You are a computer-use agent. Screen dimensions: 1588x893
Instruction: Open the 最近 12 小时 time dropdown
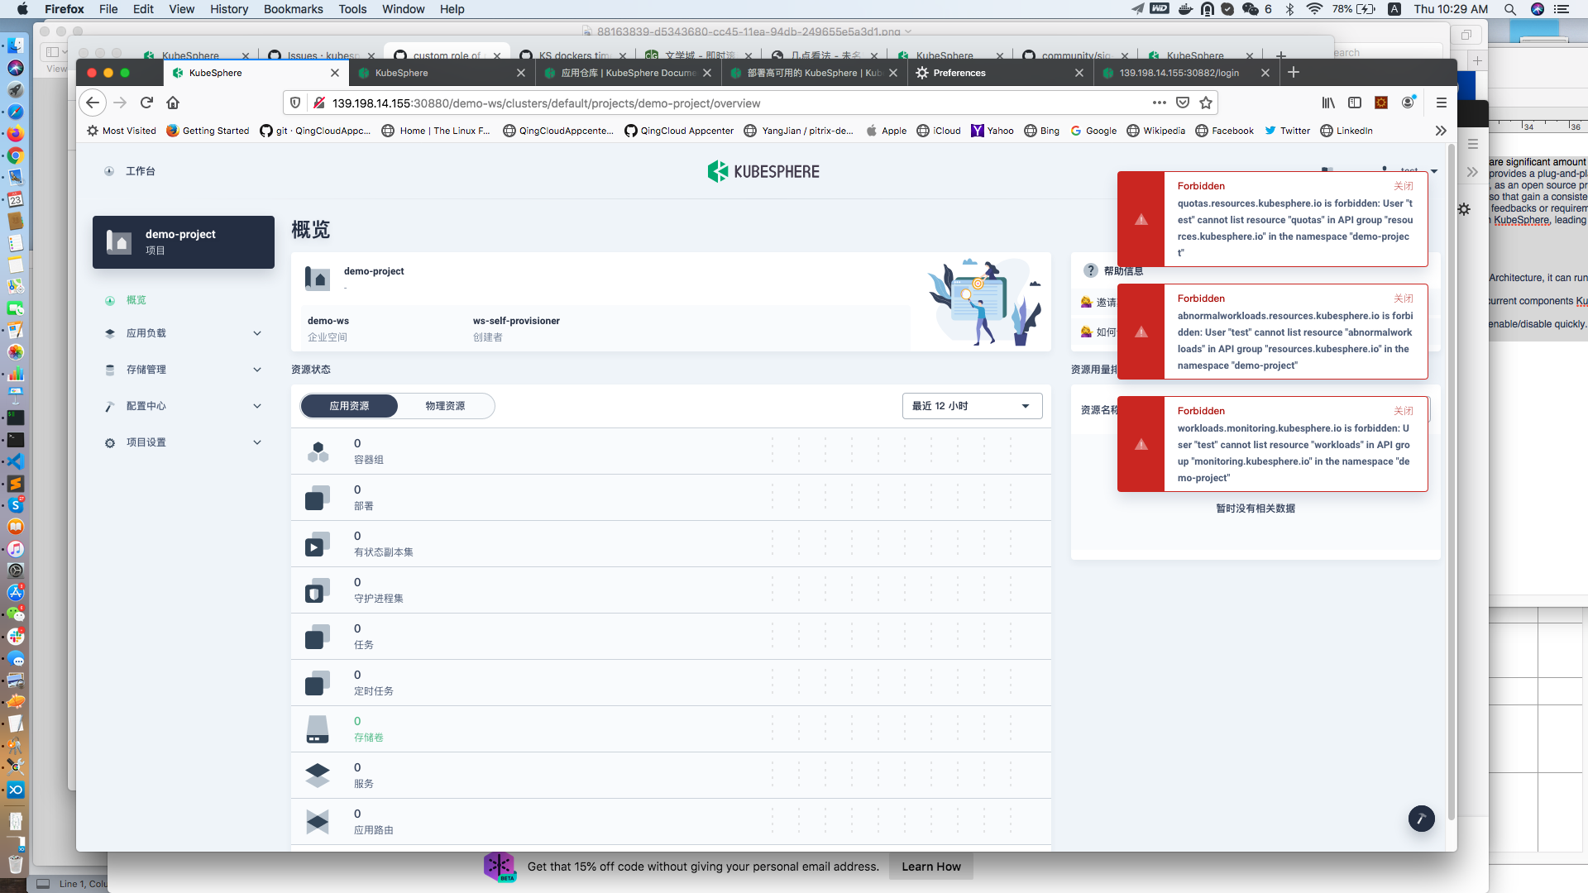click(972, 406)
